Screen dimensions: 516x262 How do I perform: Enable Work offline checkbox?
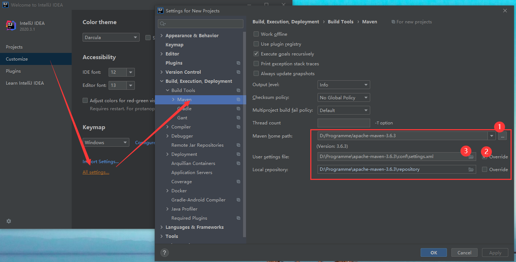point(256,34)
